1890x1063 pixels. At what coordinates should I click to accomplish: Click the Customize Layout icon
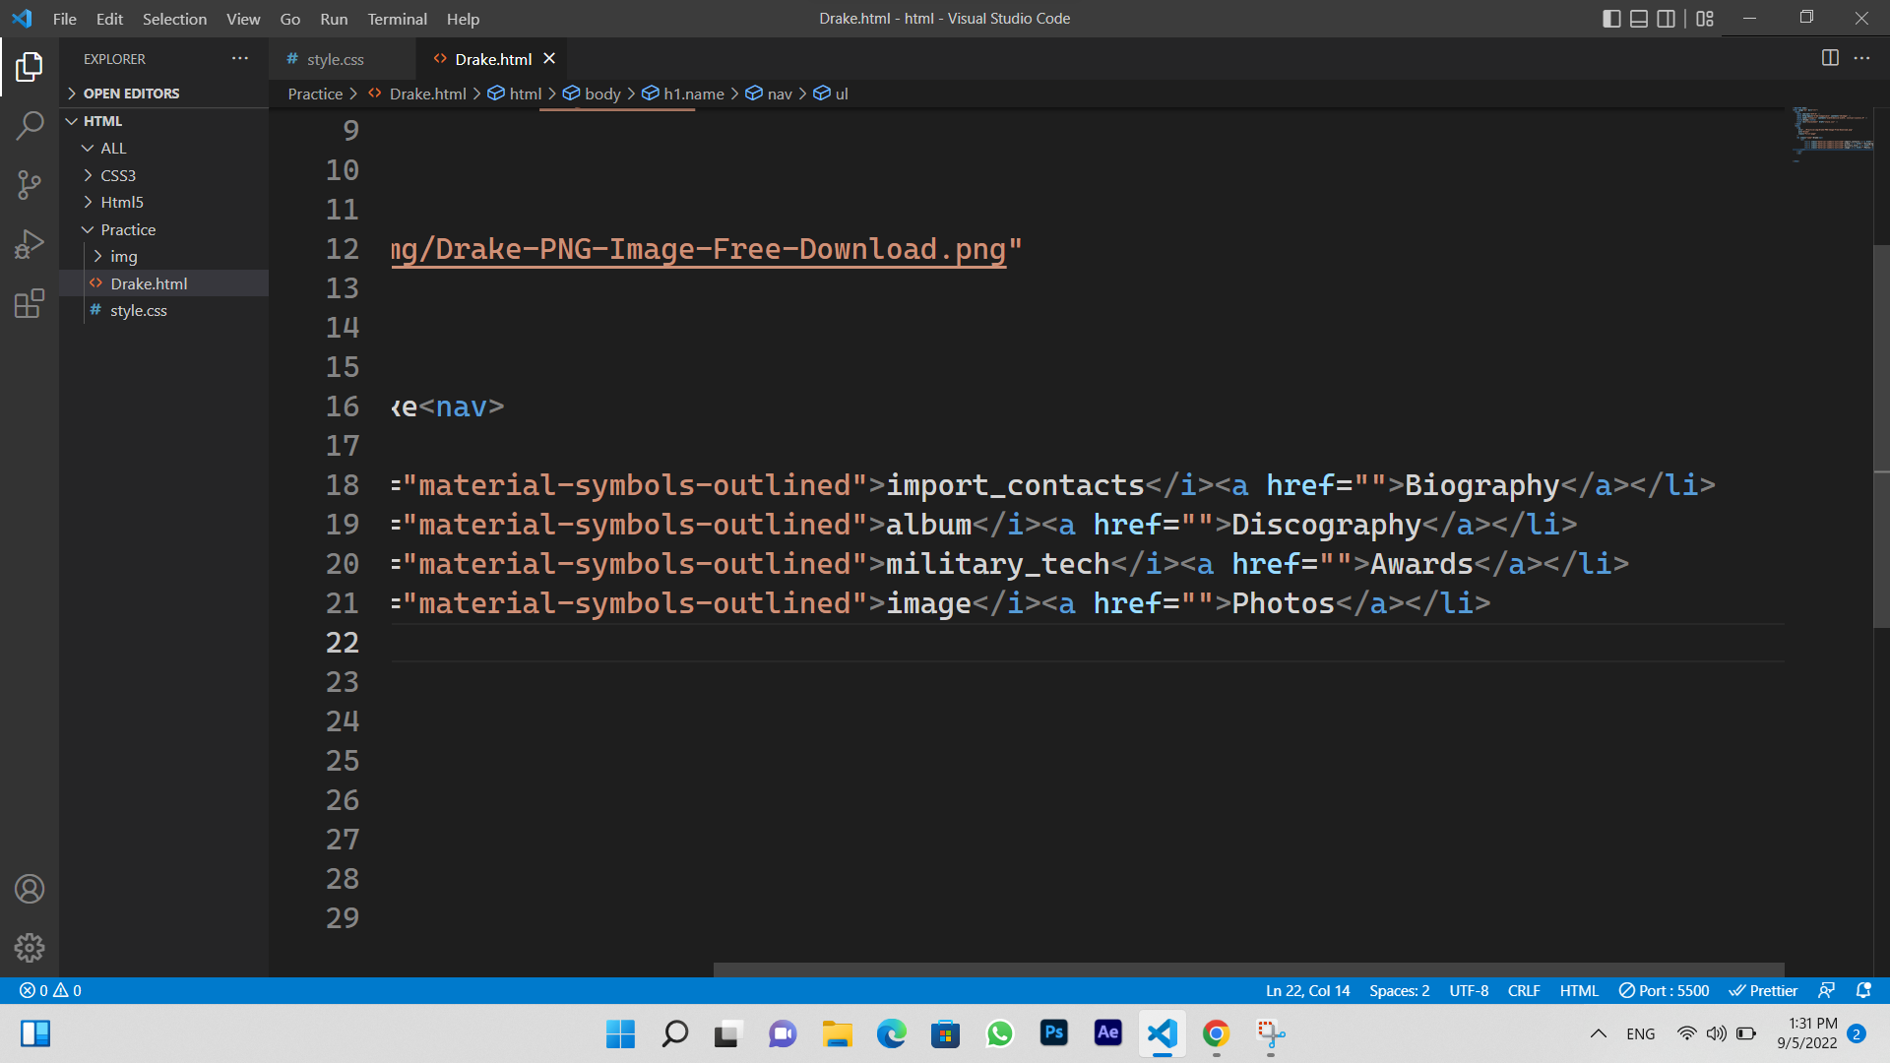pos(1705,19)
